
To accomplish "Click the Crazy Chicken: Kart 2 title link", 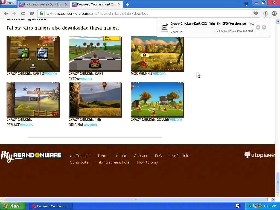I will point(25,74).
